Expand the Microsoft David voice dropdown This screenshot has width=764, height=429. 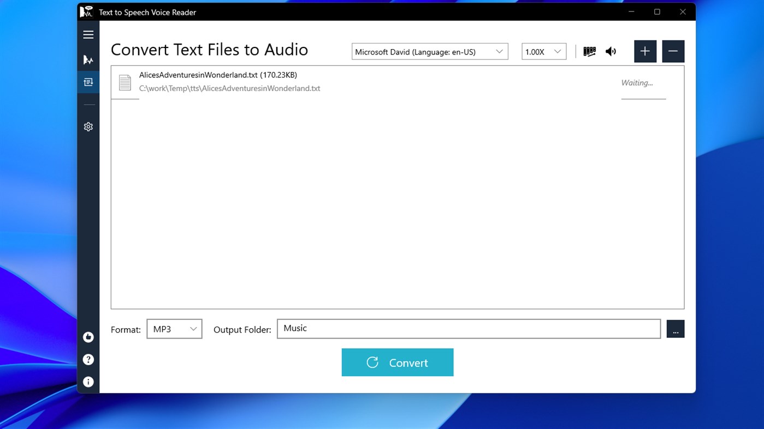[x=430, y=52]
